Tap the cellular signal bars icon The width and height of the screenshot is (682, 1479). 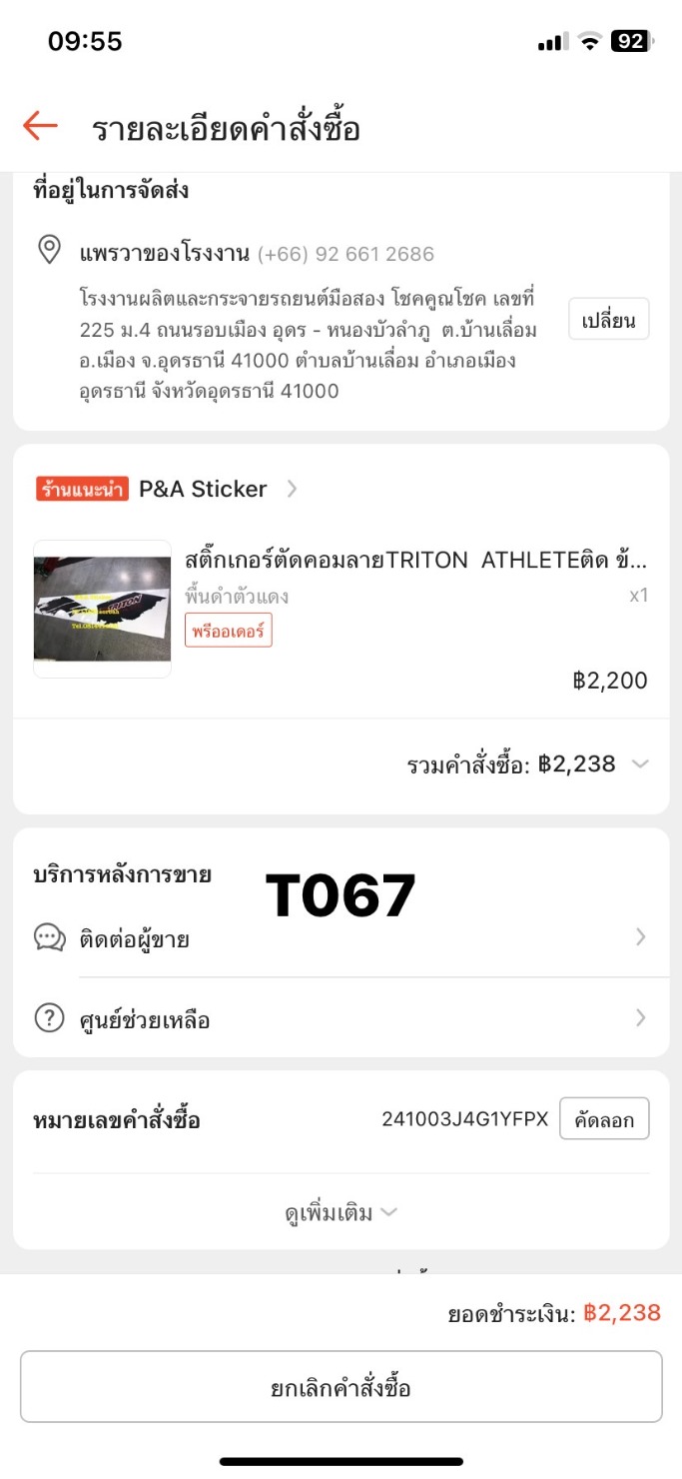(x=552, y=41)
